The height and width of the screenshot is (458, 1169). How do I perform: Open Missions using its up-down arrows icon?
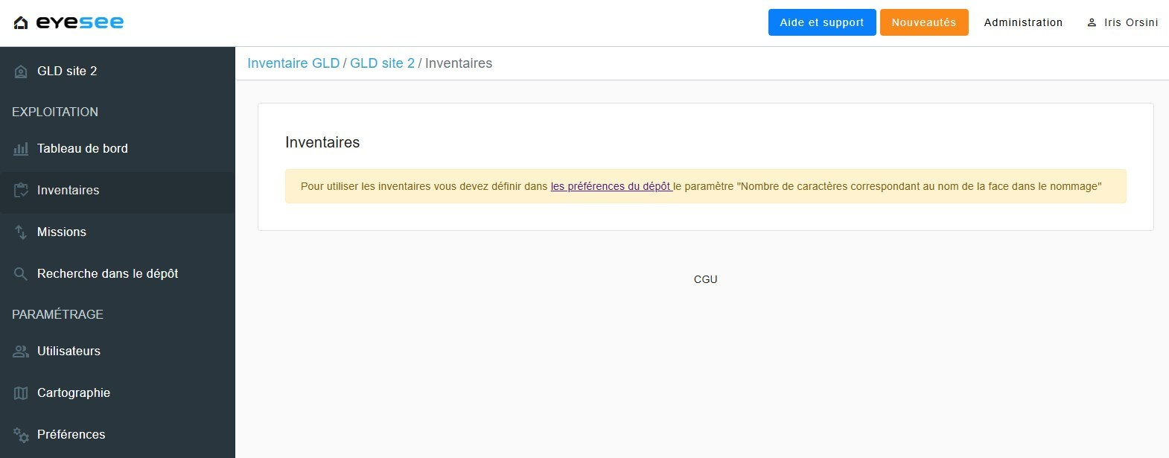tap(21, 232)
